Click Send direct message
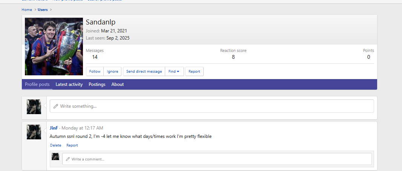This screenshot has width=402, height=171. coord(144,72)
